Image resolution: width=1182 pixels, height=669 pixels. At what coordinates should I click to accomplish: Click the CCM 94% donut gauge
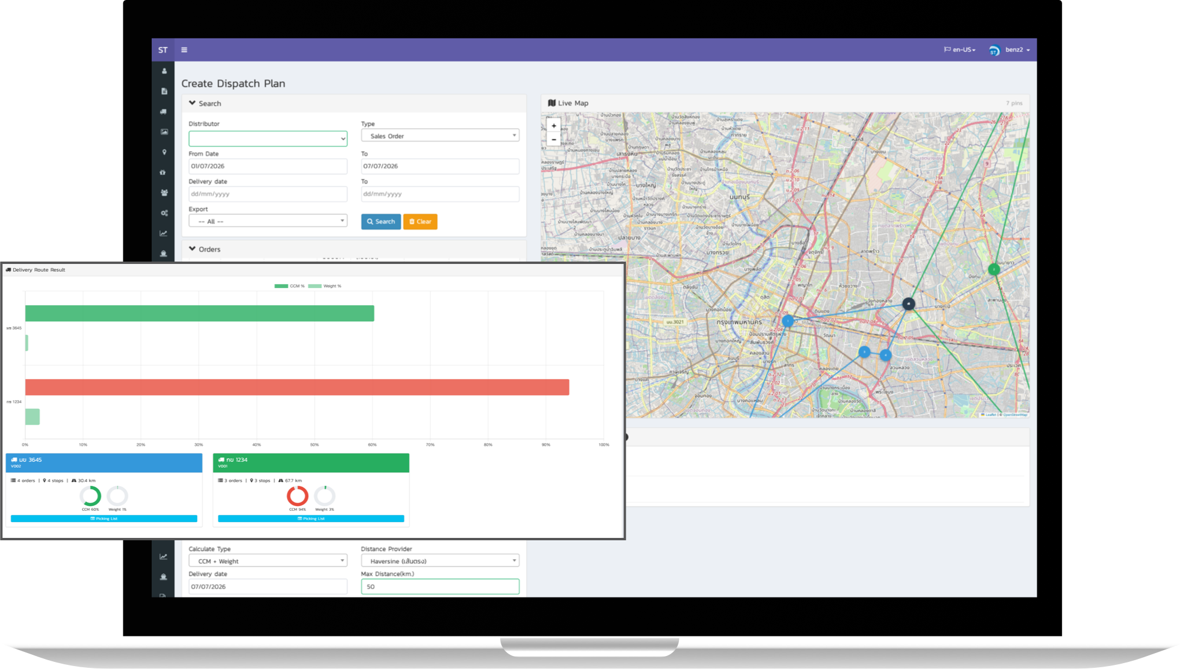point(298,496)
